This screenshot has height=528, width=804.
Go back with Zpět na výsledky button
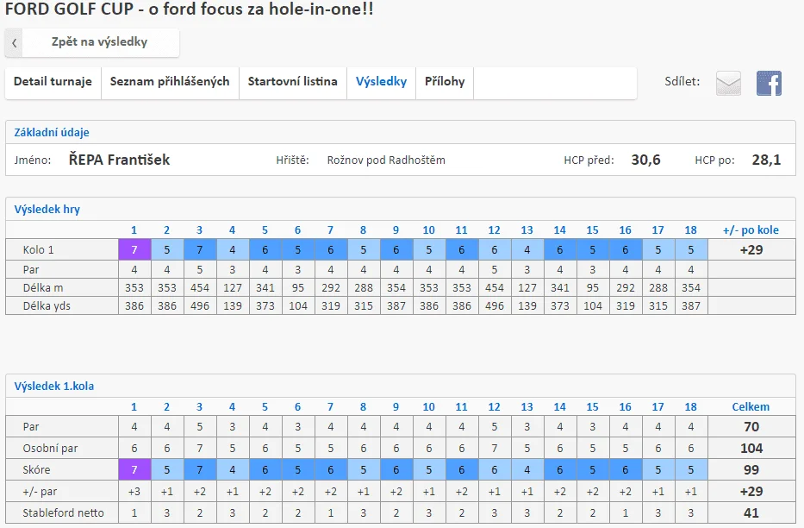pos(92,42)
